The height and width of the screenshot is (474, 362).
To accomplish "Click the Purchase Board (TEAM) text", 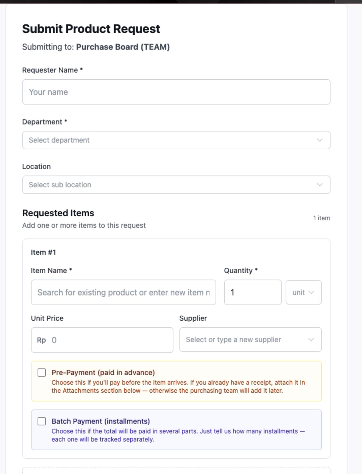I will pyautogui.click(x=123, y=47).
